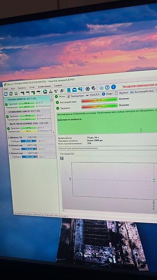Switch to the Журнал tab

[121, 93]
